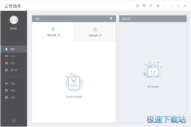Viewport: 191px width, 127px height.
Task: Click the jisuxz username
Action: click(x=14, y=28)
